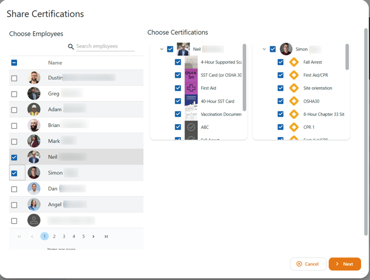Screen dimensions: 370x280
Task: Jump to the last employees page
Action: (x=106, y=236)
